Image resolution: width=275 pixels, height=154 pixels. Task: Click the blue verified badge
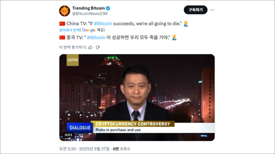pos(108,8)
